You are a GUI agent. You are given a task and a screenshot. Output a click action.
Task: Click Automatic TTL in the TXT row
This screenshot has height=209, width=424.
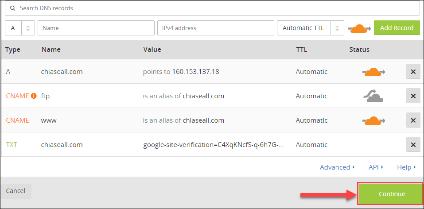(x=311, y=145)
